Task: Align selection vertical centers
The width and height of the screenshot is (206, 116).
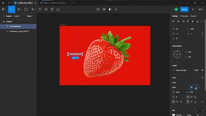Action: (193, 21)
